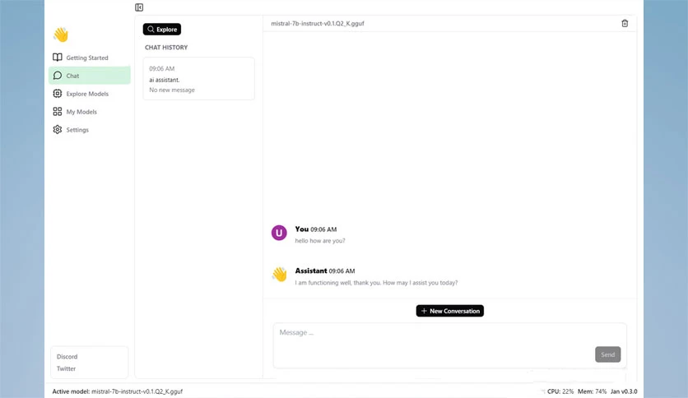The image size is (688, 398).
Task: Open Settings from the sidebar
Action: [x=90, y=129]
